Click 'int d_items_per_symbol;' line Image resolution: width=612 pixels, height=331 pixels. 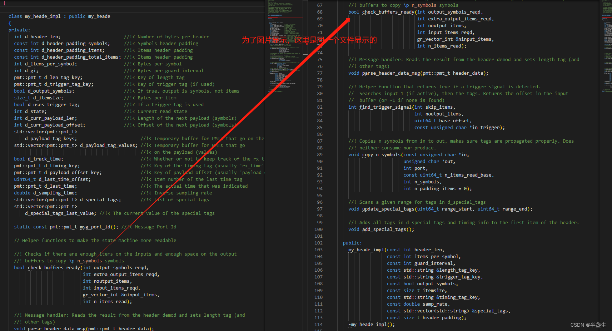pos(45,64)
